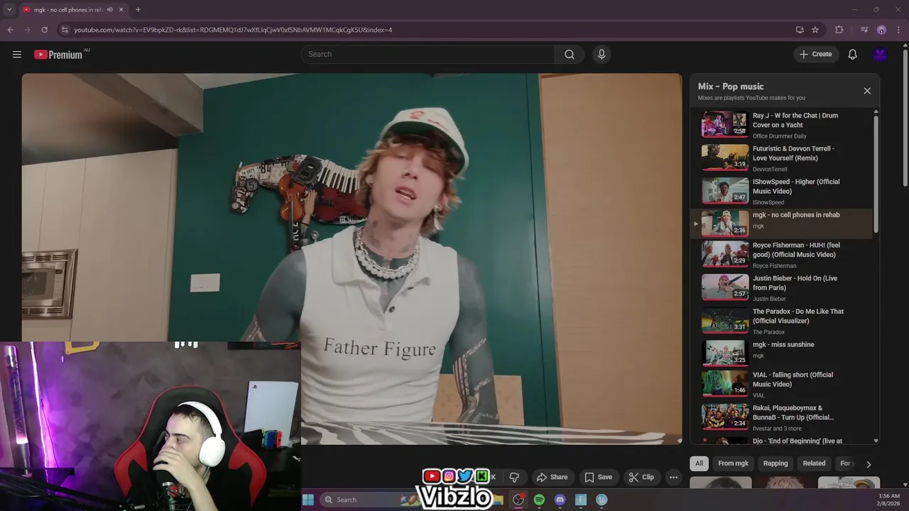Open the YouTube guide hamburger menu
The width and height of the screenshot is (909, 511).
17,55
